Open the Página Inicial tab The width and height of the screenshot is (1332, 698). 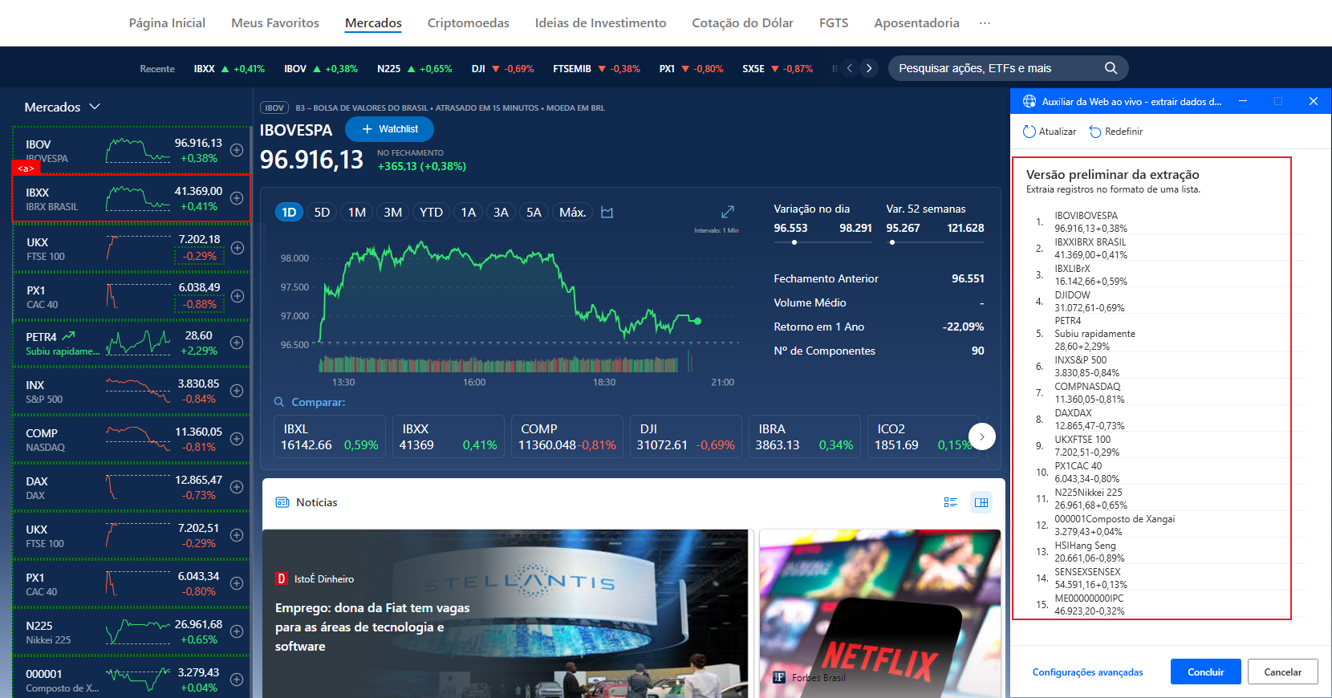click(167, 23)
